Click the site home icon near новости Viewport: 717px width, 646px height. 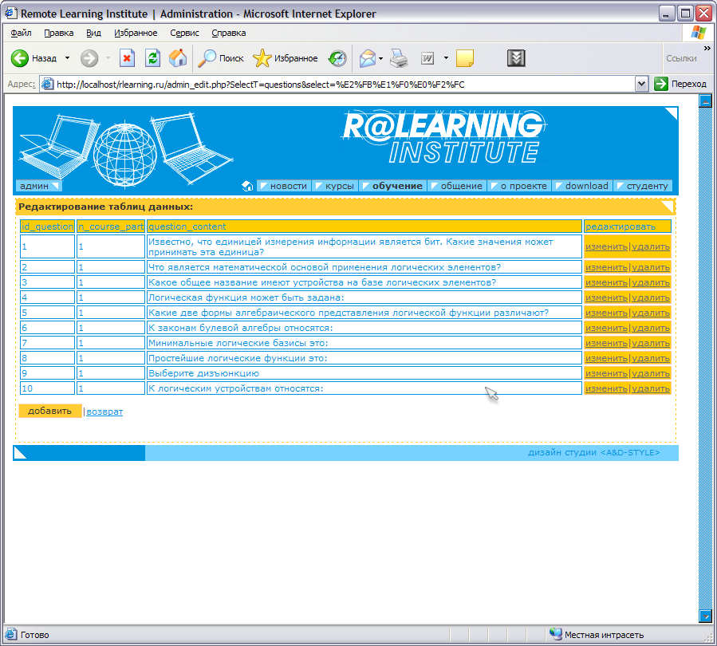point(247,186)
